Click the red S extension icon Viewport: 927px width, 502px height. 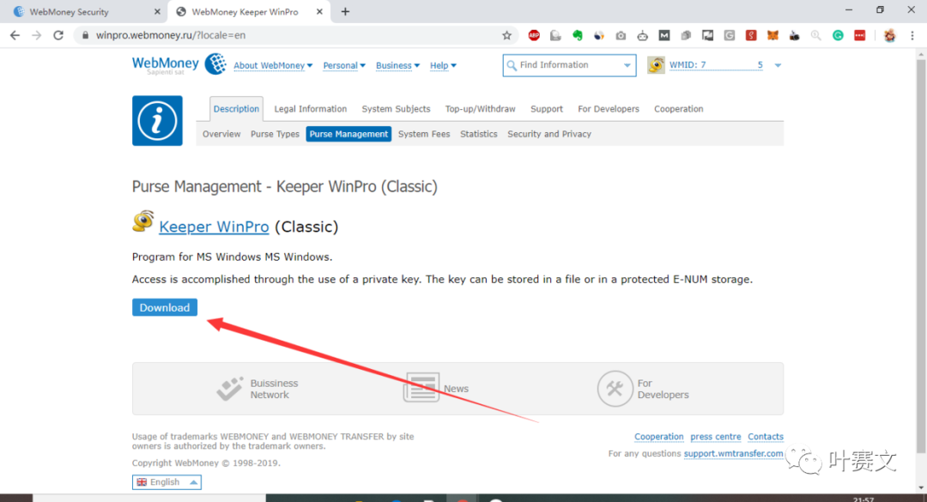751,35
